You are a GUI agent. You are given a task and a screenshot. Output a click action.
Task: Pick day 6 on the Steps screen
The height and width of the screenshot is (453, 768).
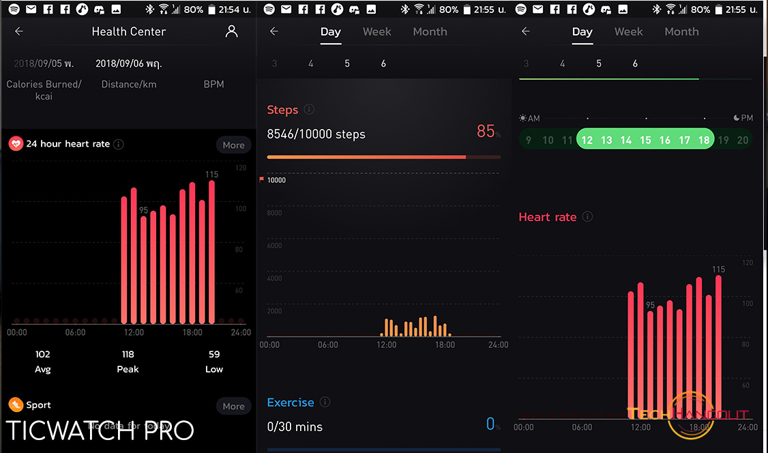383,63
